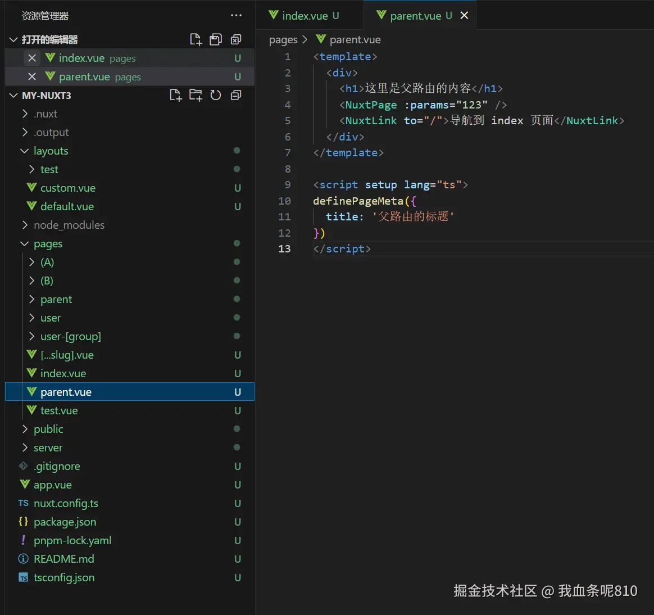
Task: Open test.vue page file
Action: pyautogui.click(x=130, y=410)
